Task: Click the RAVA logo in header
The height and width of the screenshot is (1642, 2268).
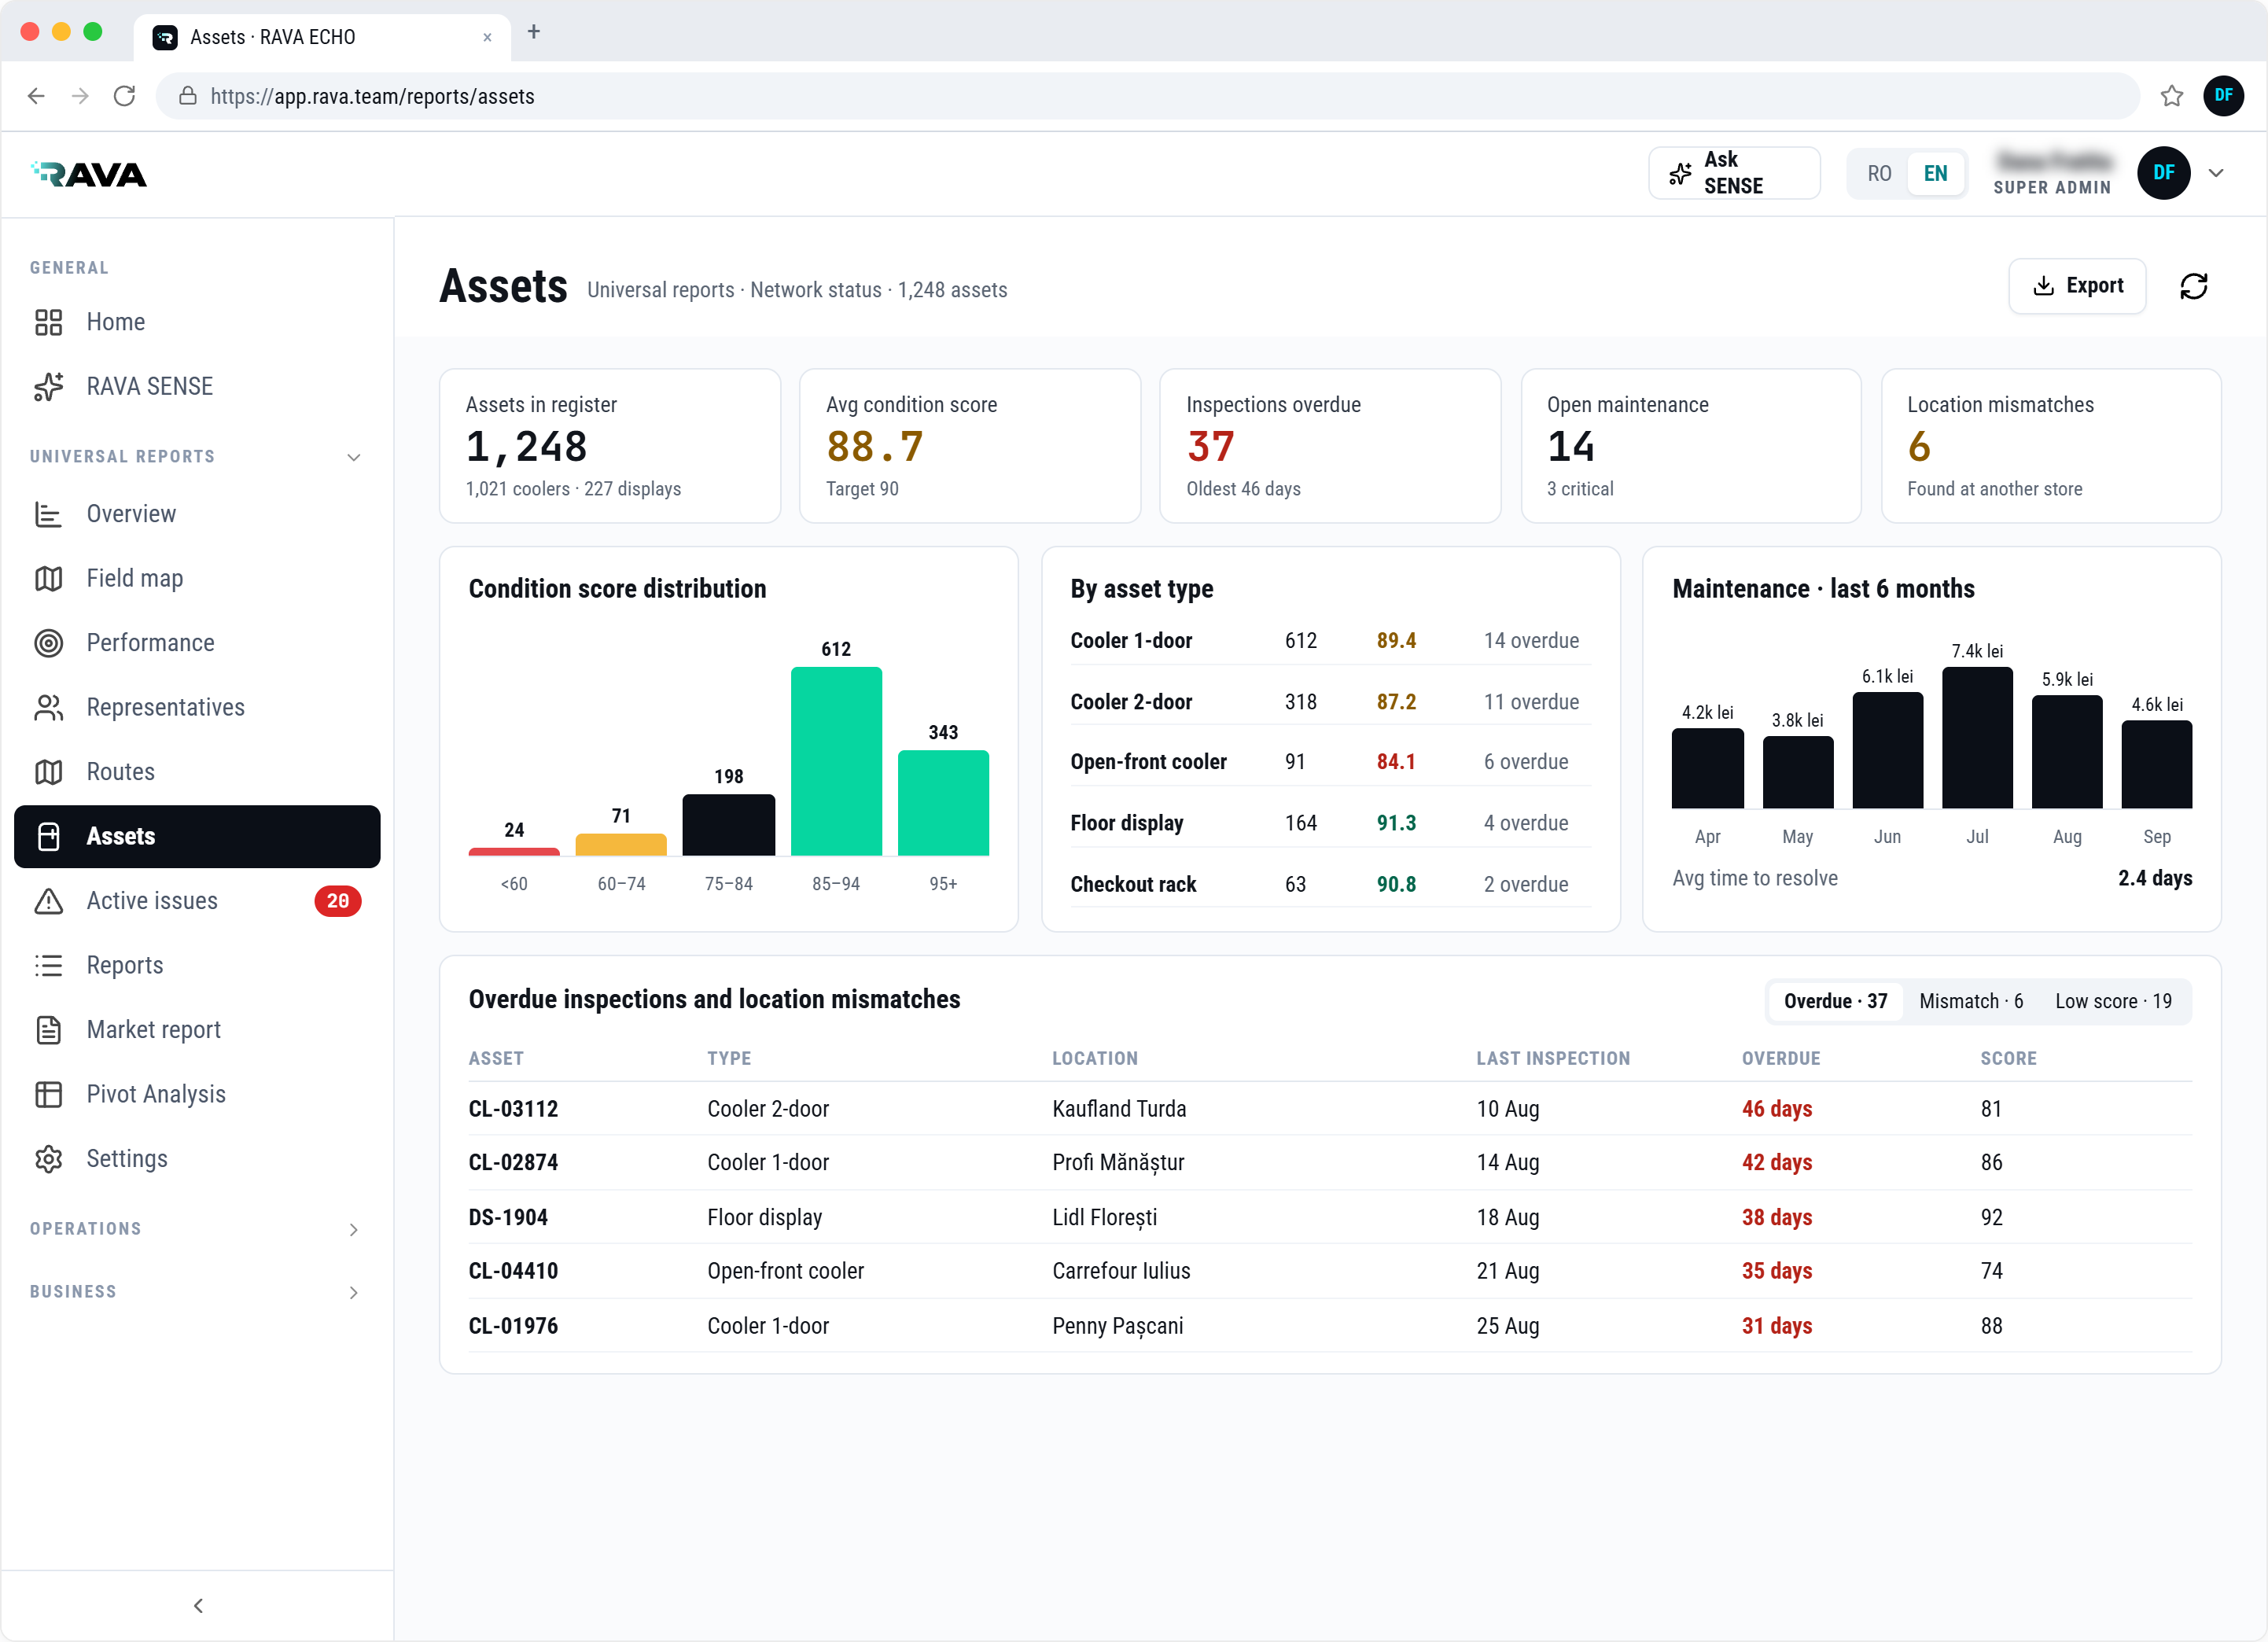Action: [89, 174]
